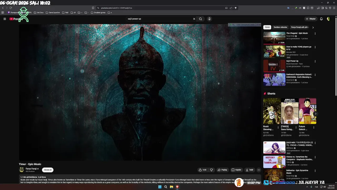Show hidden system tray icons
This screenshot has width=337, height=190.
tap(307, 187)
